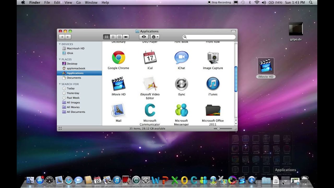Select the Microsoft Communicator icon in Finder
Screen dimensions: 334x188
coord(150,110)
